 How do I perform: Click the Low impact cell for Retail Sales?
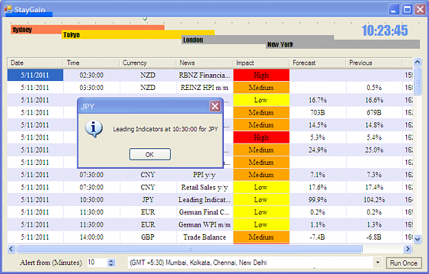tap(262, 187)
